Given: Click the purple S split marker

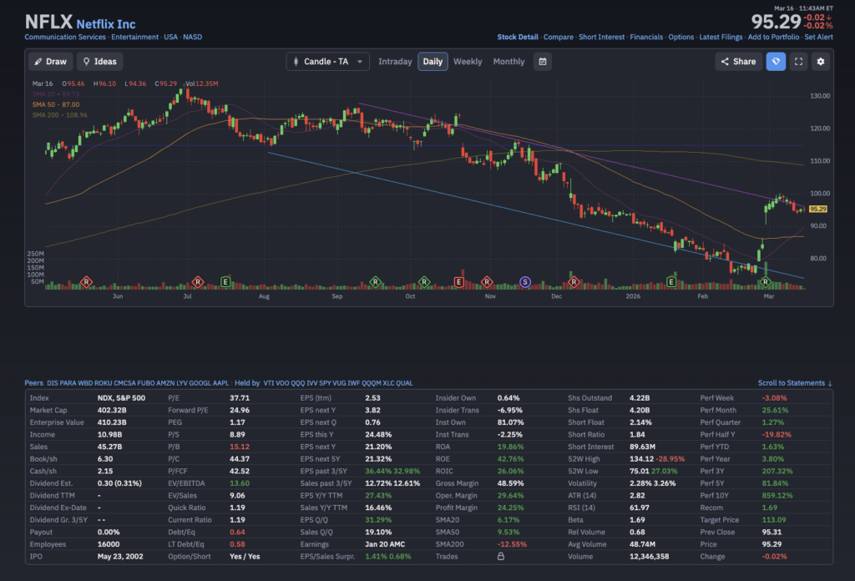Looking at the screenshot, I should (x=524, y=282).
